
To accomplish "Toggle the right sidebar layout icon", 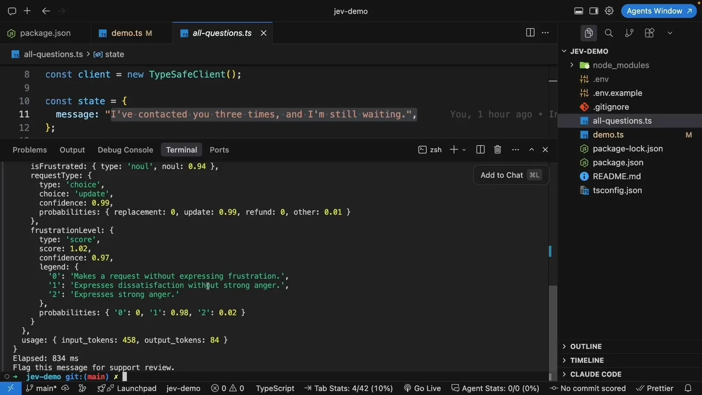I will [594, 11].
